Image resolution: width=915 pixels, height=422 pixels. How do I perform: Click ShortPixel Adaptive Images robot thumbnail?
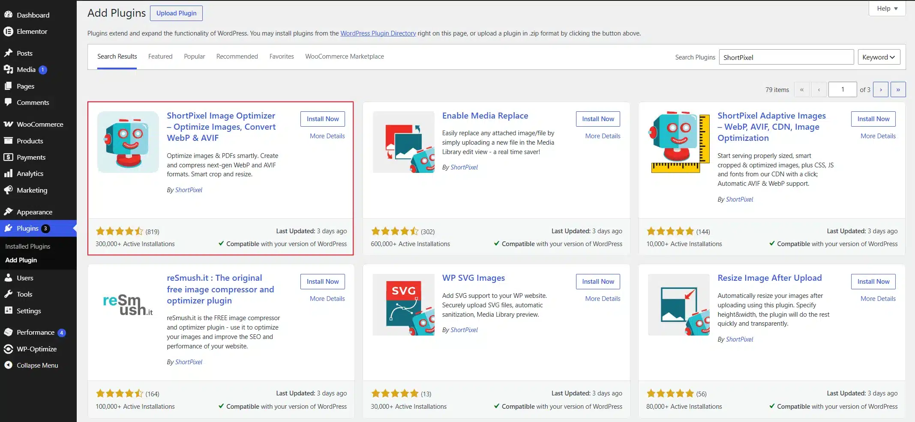click(x=679, y=142)
